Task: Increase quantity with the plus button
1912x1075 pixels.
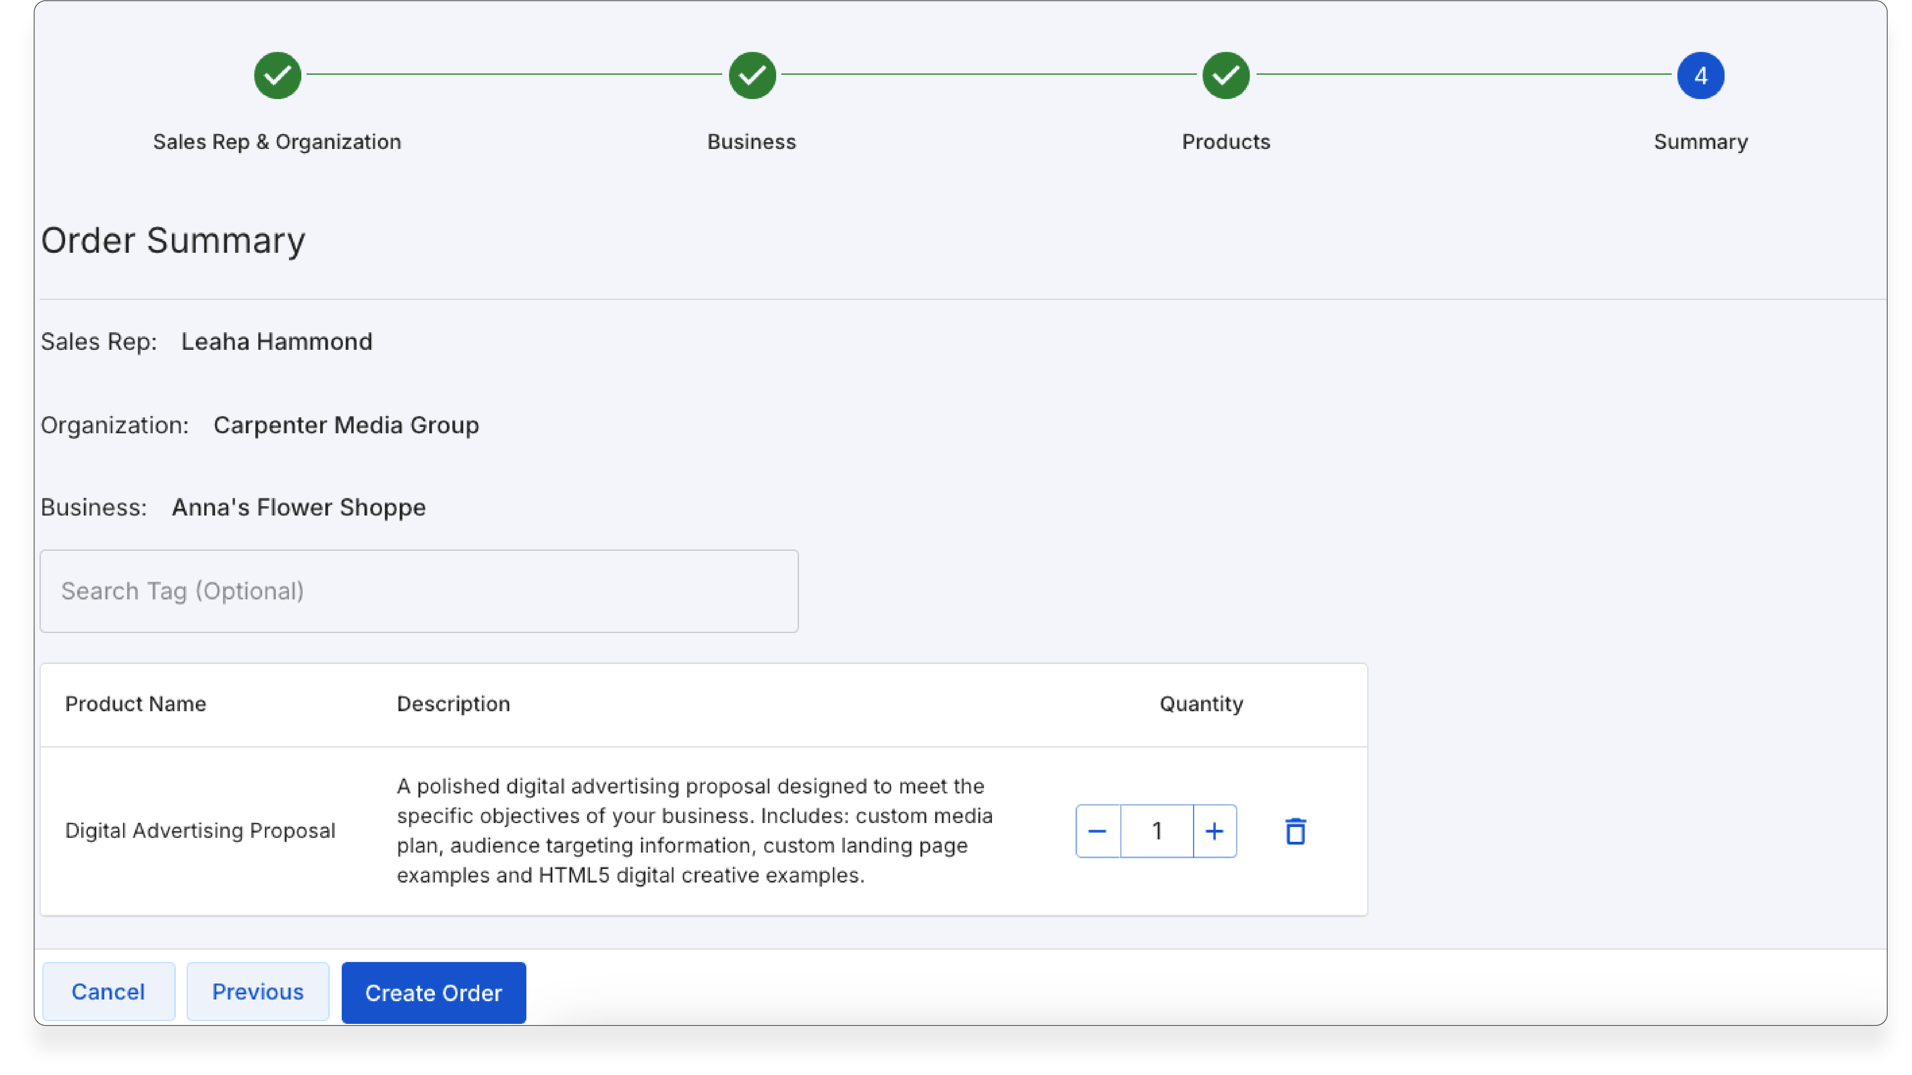Action: [1214, 831]
